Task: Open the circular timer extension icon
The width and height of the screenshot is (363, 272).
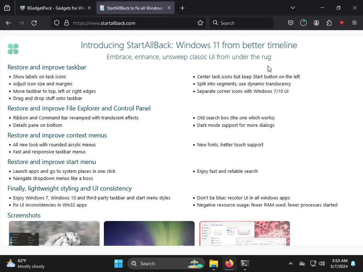Action: click(303, 23)
